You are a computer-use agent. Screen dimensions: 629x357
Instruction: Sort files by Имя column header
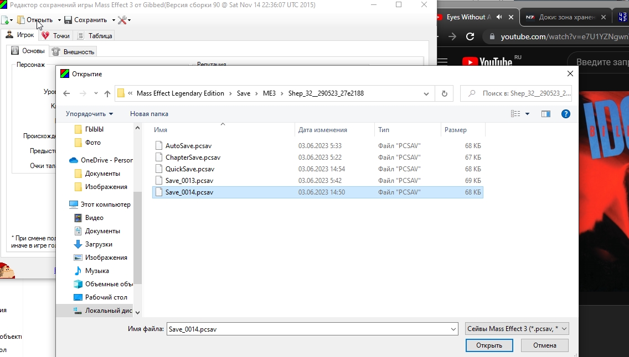[223, 130]
